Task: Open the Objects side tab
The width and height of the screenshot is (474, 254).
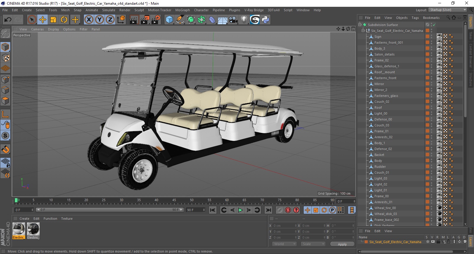Action: [471, 22]
